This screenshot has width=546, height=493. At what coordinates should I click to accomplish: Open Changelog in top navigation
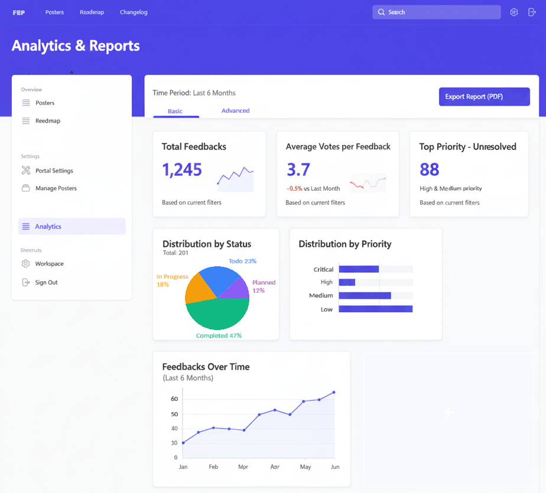click(134, 12)
